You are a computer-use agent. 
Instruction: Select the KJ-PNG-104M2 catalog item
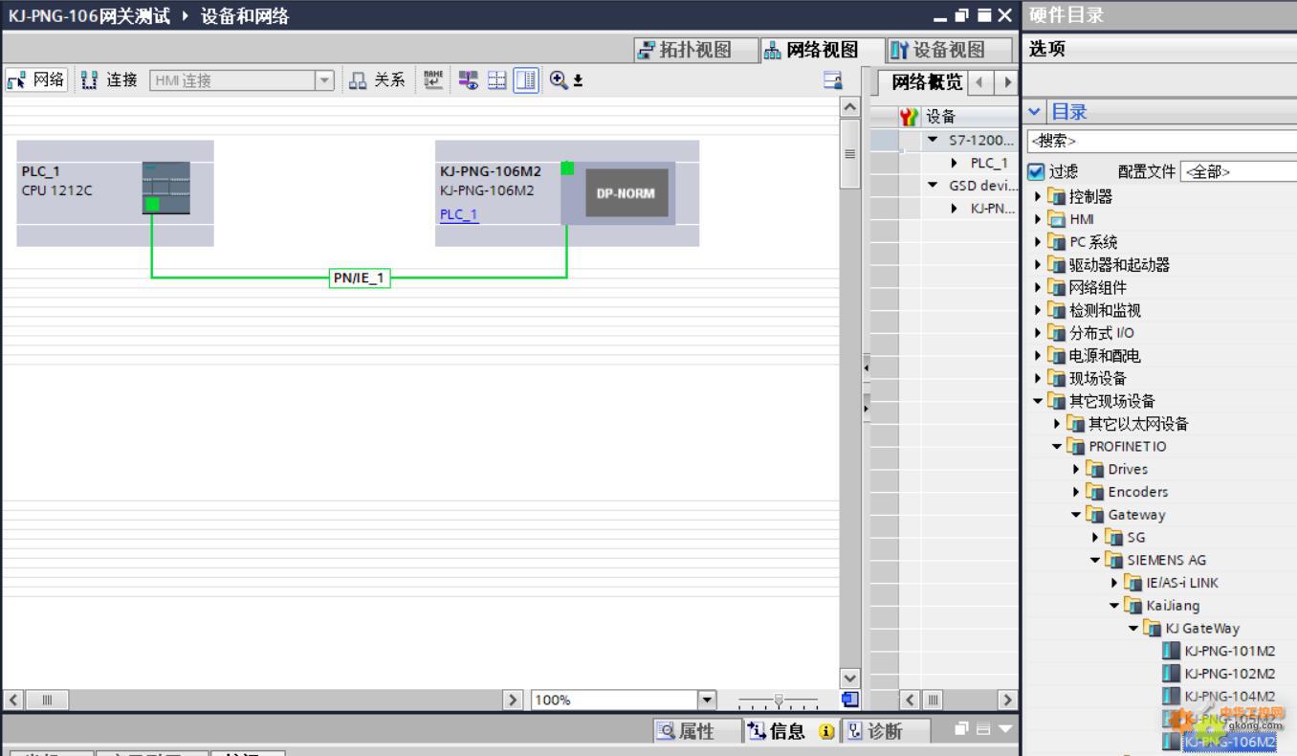tap(1229, 697)
